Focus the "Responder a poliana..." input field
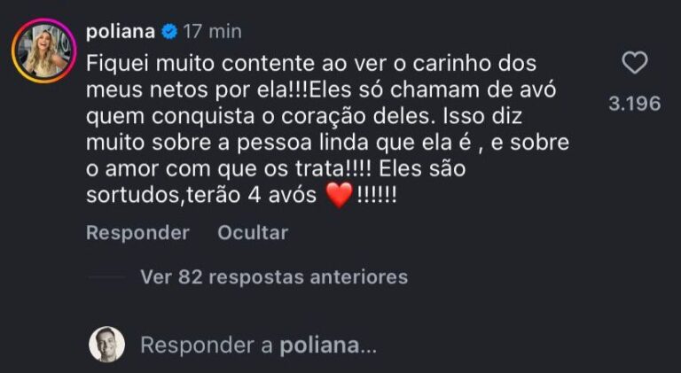The width and height of the screenshot is (681, 373). 259,346
